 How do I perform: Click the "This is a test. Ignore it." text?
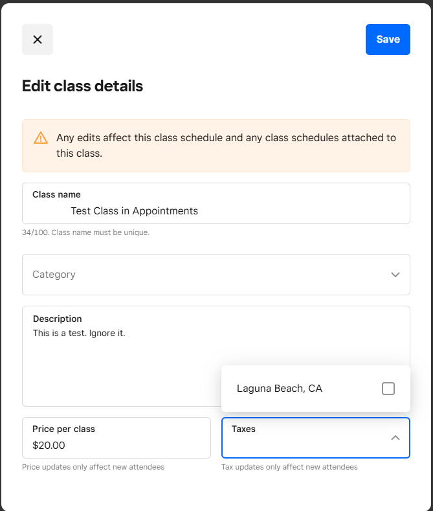(79, 333)
